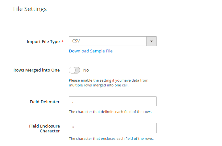Click the CSV value text
This screenshot has height=146, width=222.
(x=76, y=41)
